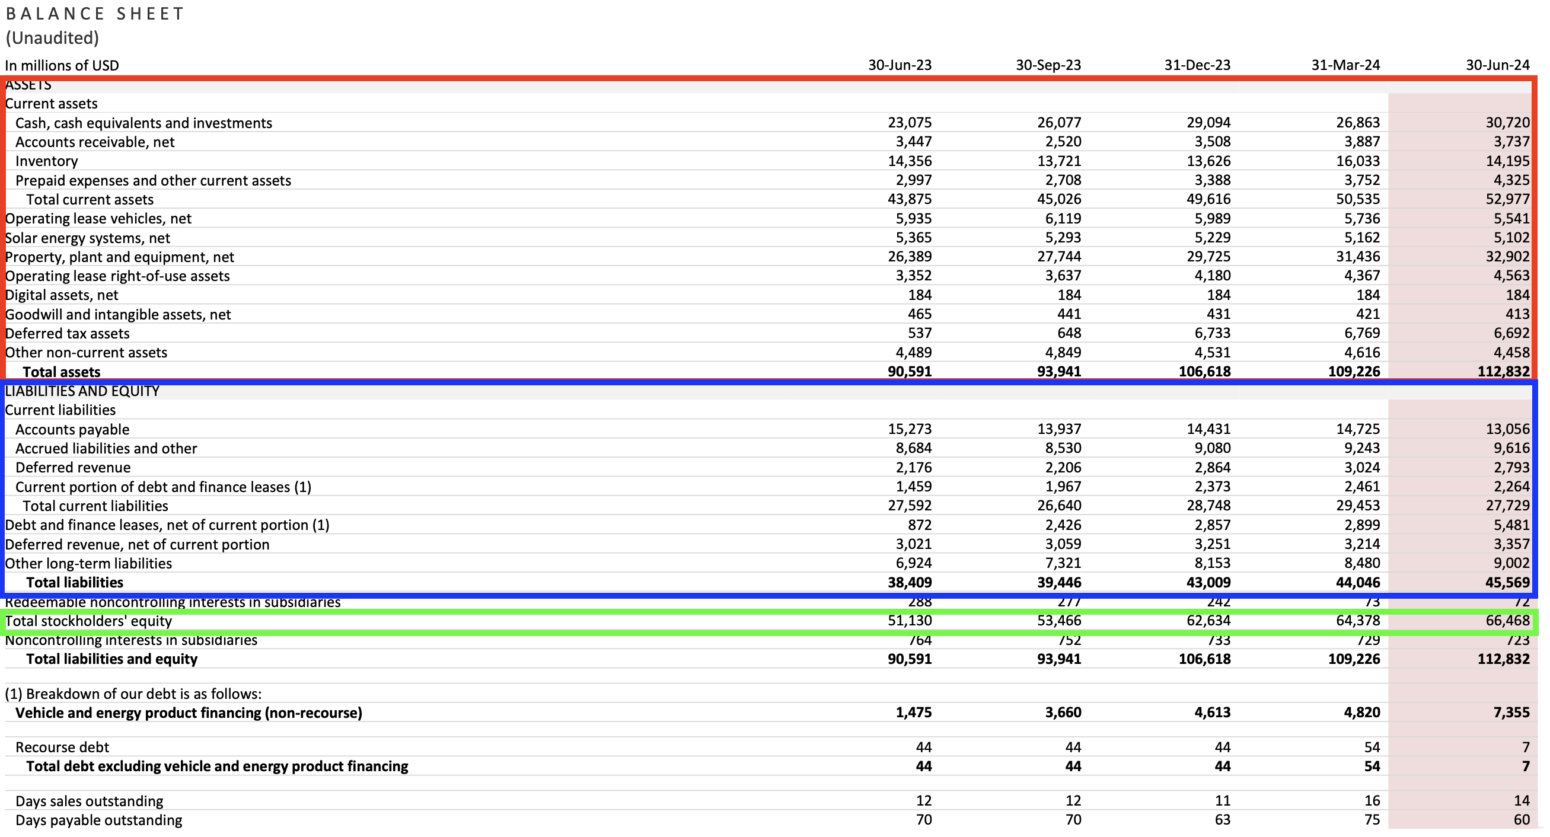The width and height of the screenshot is (1550, 837).
Task: Click 'Deferred tax assets' row label
Action: coord(68,333)
